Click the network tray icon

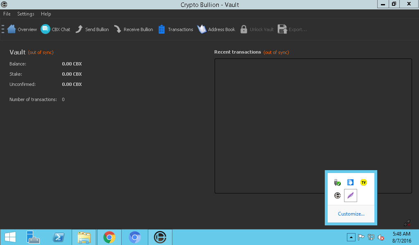pos(371,237)
